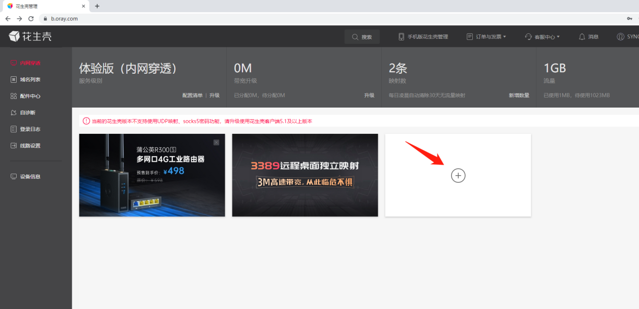
Task: Open the 3389远程桌面独立映射 banner
Action: [305, 175]
